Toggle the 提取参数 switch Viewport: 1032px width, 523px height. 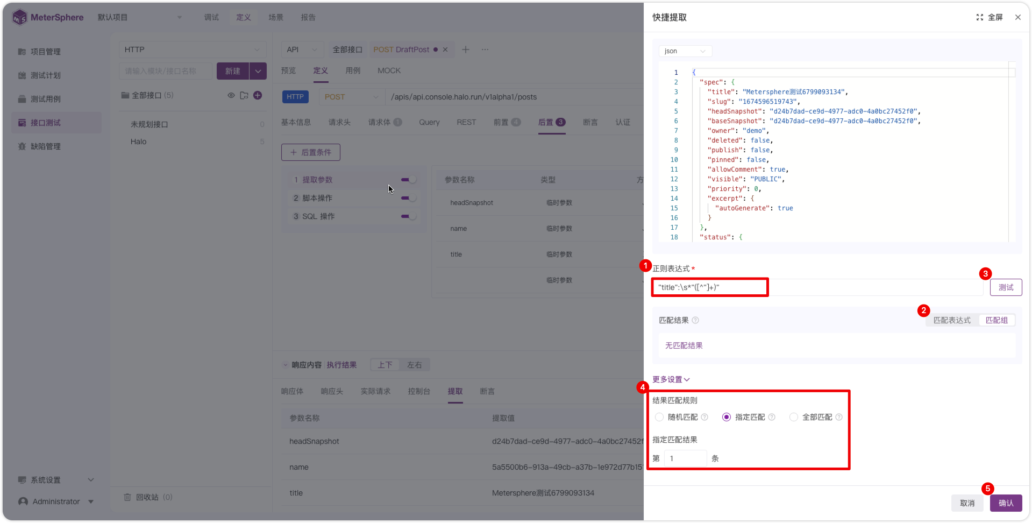click(409, 180)
